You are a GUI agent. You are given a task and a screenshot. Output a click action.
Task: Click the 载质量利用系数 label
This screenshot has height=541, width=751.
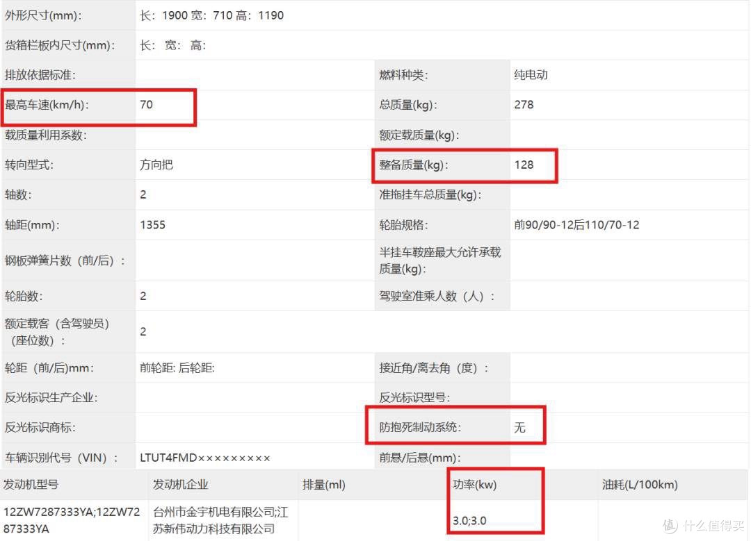pos(46,135)
